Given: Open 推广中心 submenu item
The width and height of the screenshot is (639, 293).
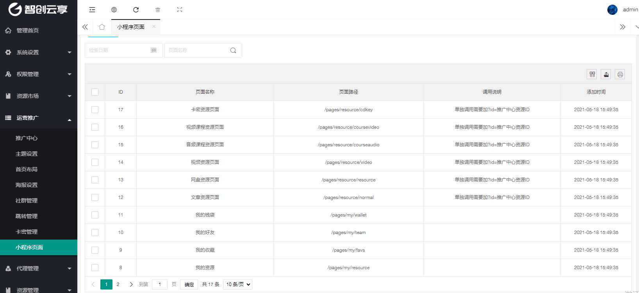Looking at the screenshot, I should 39,138.
